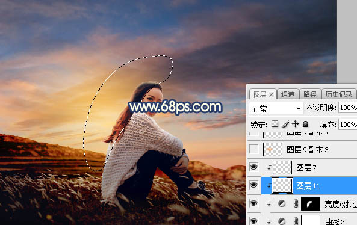Open the 历史记录 (History) tab

click(338, 94)
